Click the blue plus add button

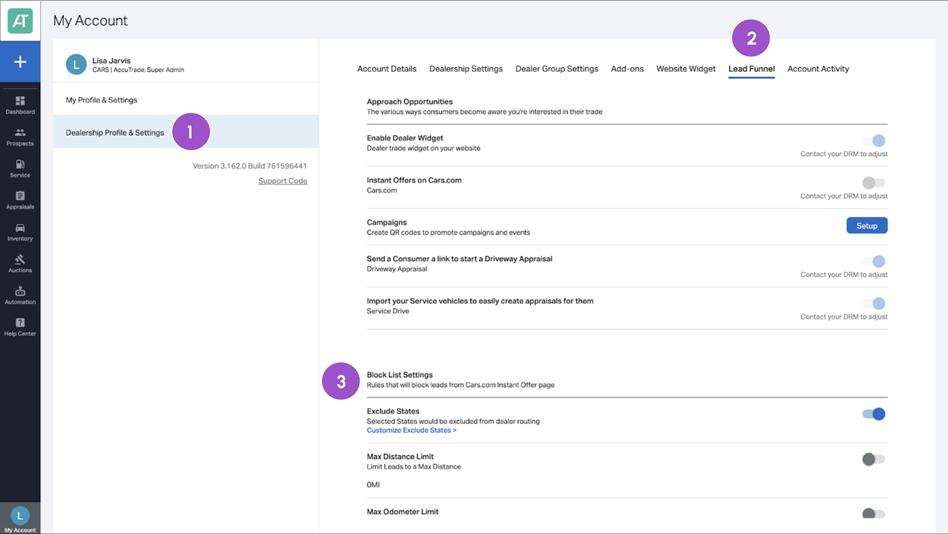coord(20,61)
